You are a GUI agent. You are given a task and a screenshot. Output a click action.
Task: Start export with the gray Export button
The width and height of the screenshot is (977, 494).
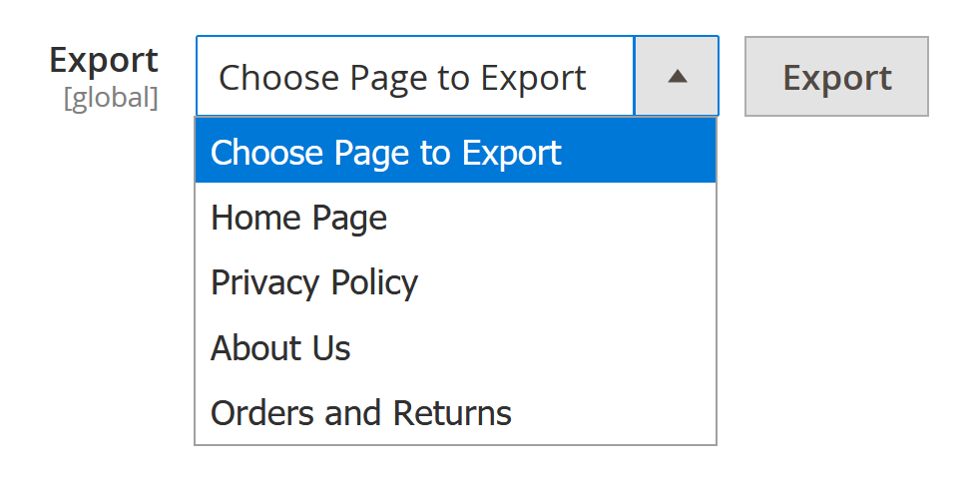pyautogui.click(x=836, y=77)
